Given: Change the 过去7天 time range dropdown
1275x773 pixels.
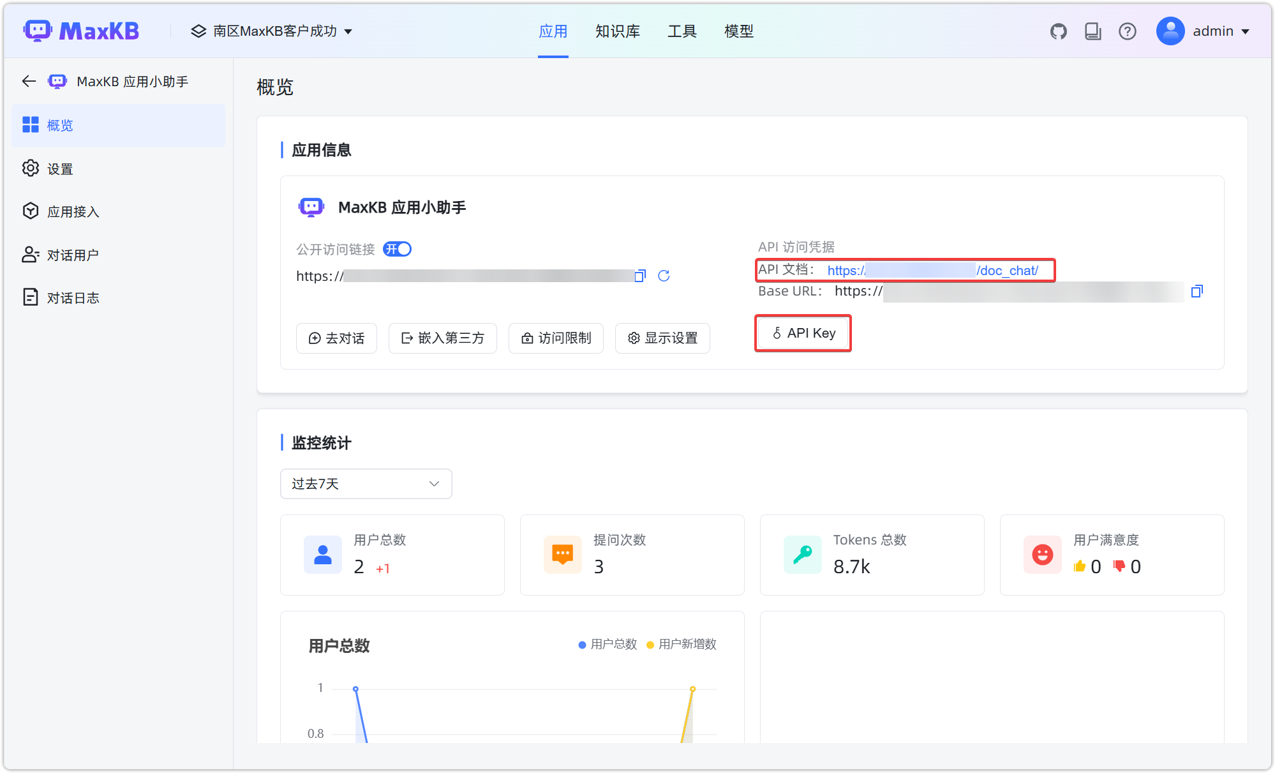Looking at the screenshot, I should click(366, 484).
